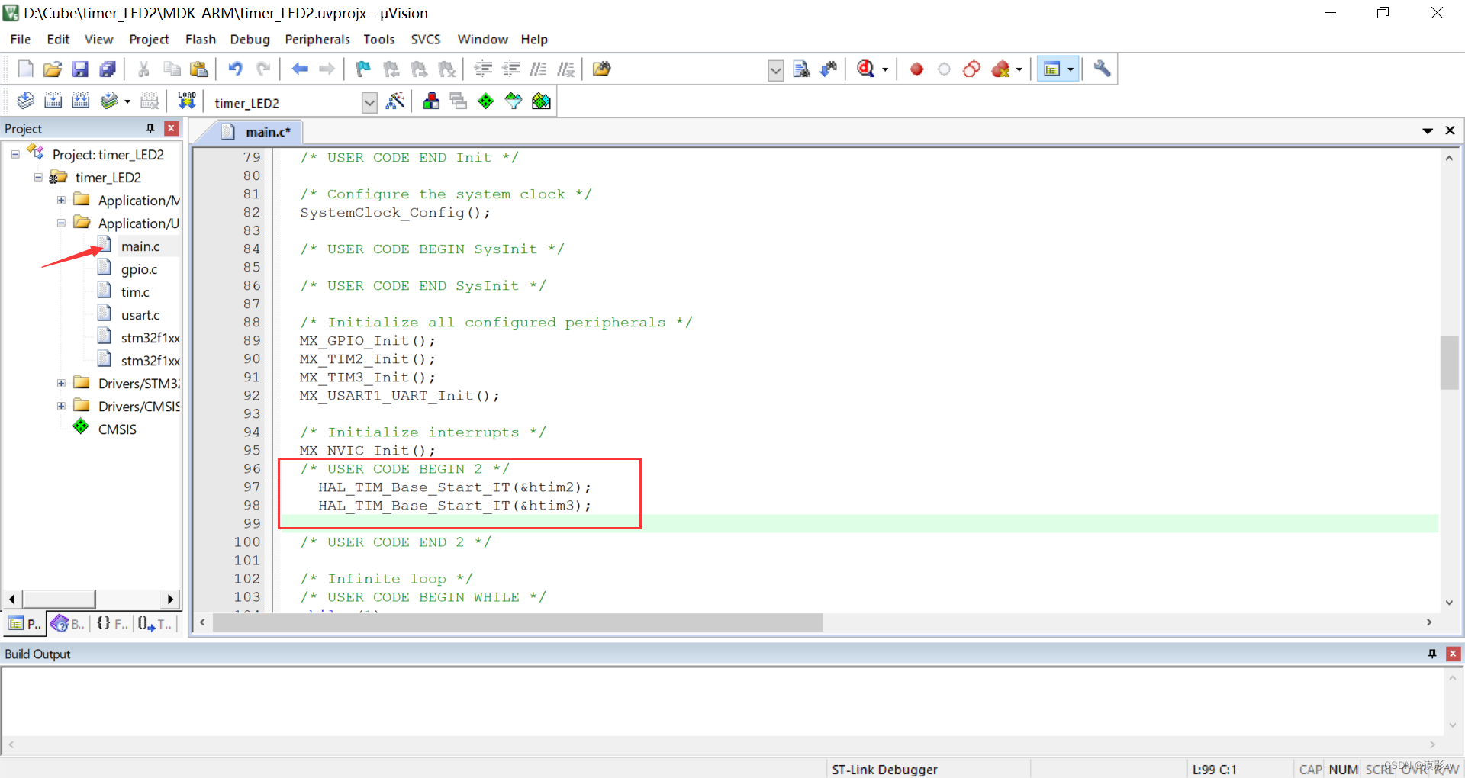Pin the Project panel
This screenshot has width=1465, height=778.
pos(150,128)
